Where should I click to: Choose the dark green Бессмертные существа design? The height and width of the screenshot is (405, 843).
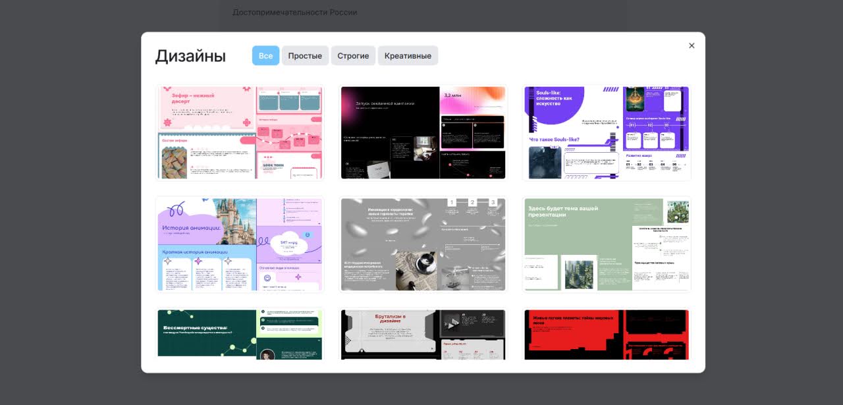240,335
